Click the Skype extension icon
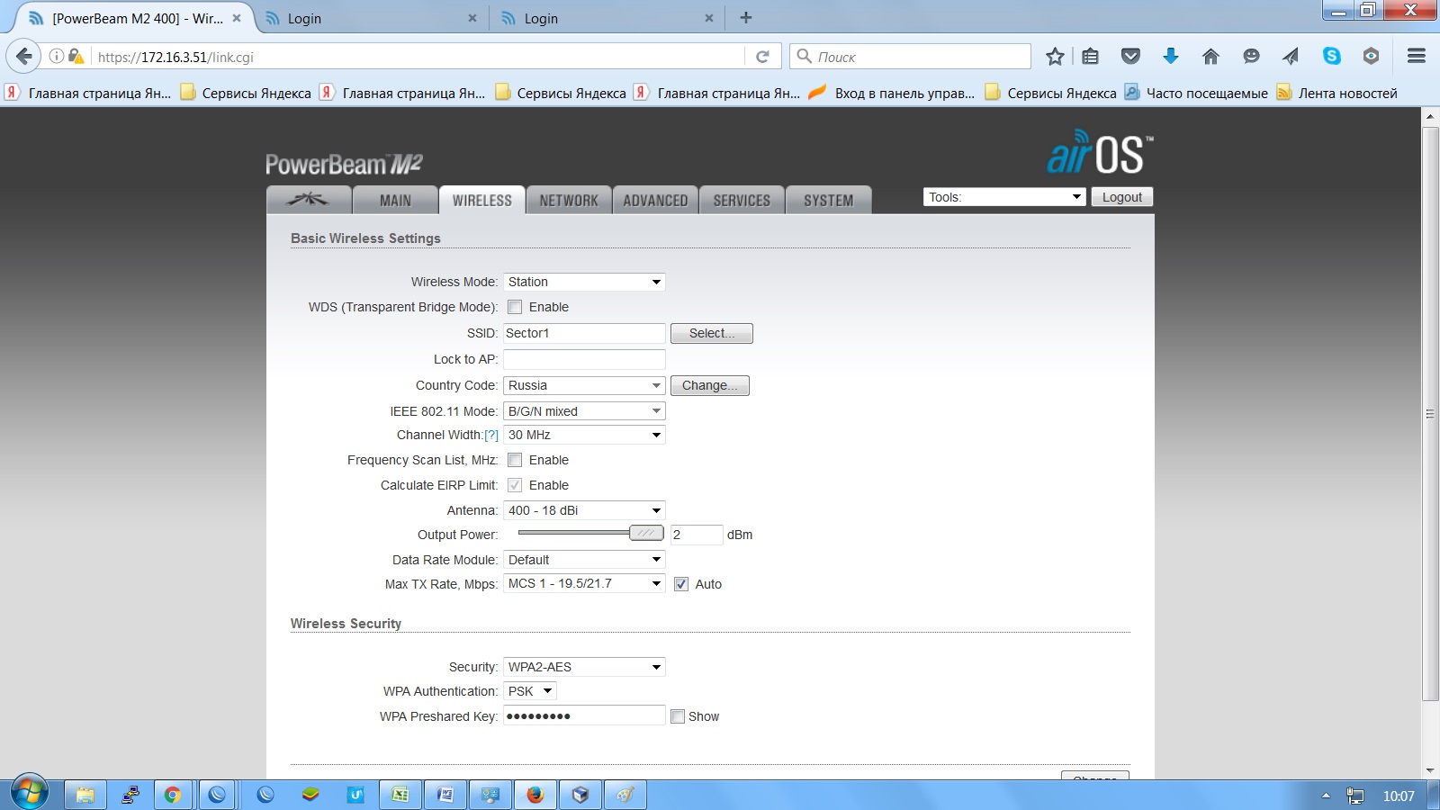This screenshot has height=810, width=1440. [1331, 56]
